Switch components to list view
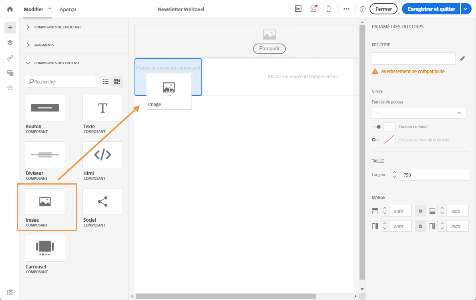Viewport: 476px width, 300px height. point(105,81)
